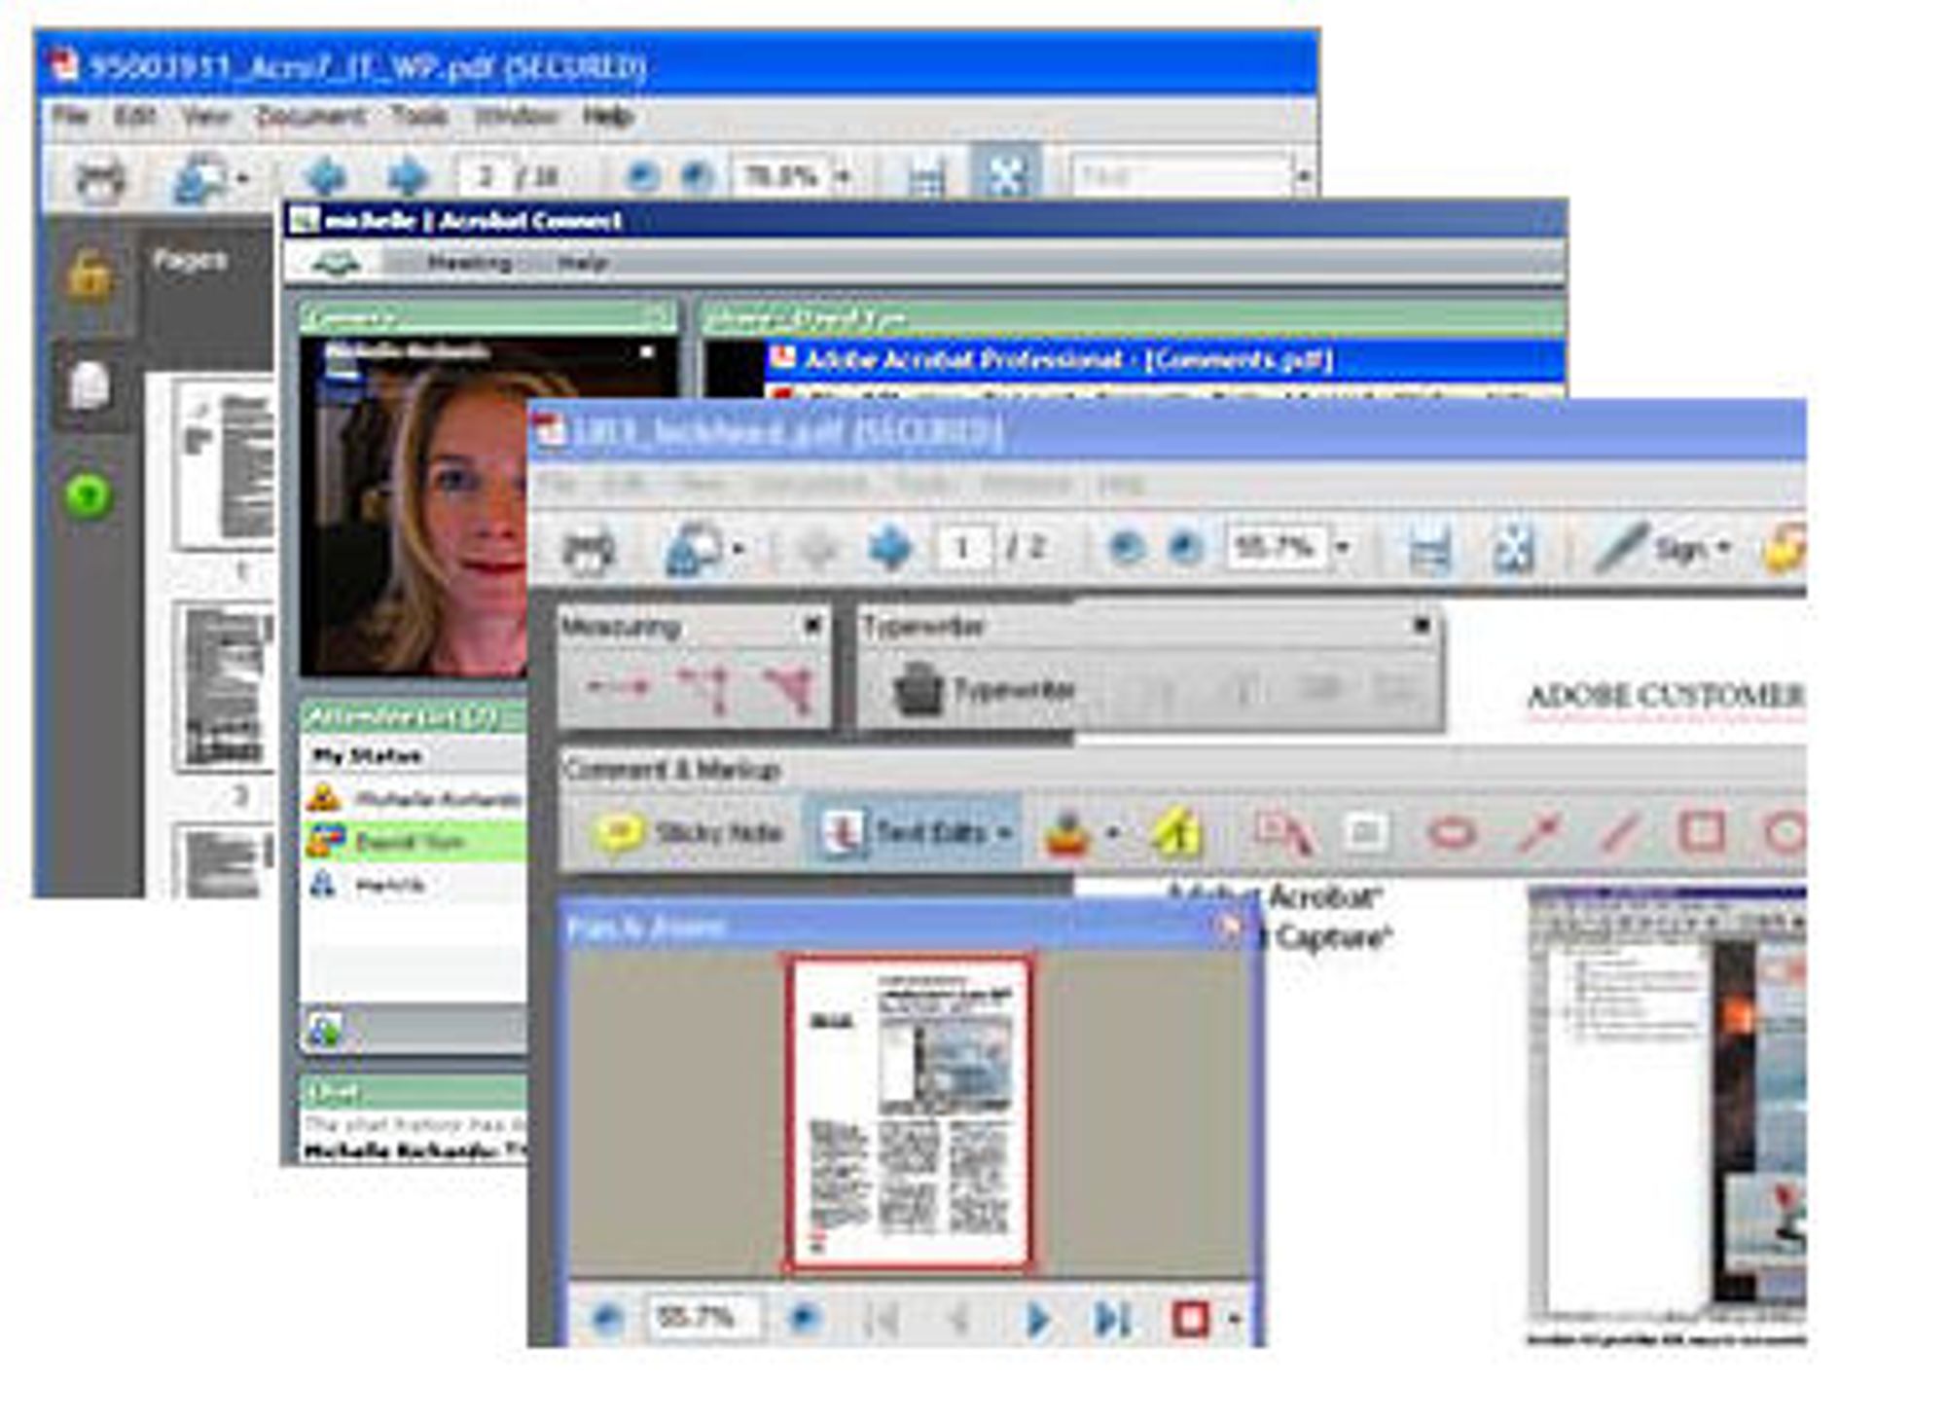Viewport: 1946px width, 1420px height.
Task: Select the Text Box tool in Comment & Markup
Action: click(x=1365, y=833)
